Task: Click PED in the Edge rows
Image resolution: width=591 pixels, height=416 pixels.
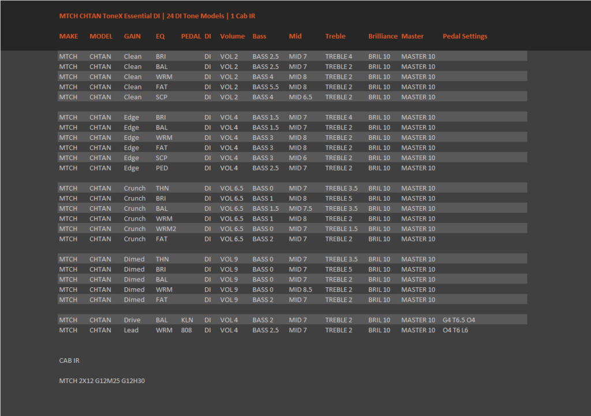Action: (x=162, y=169)
